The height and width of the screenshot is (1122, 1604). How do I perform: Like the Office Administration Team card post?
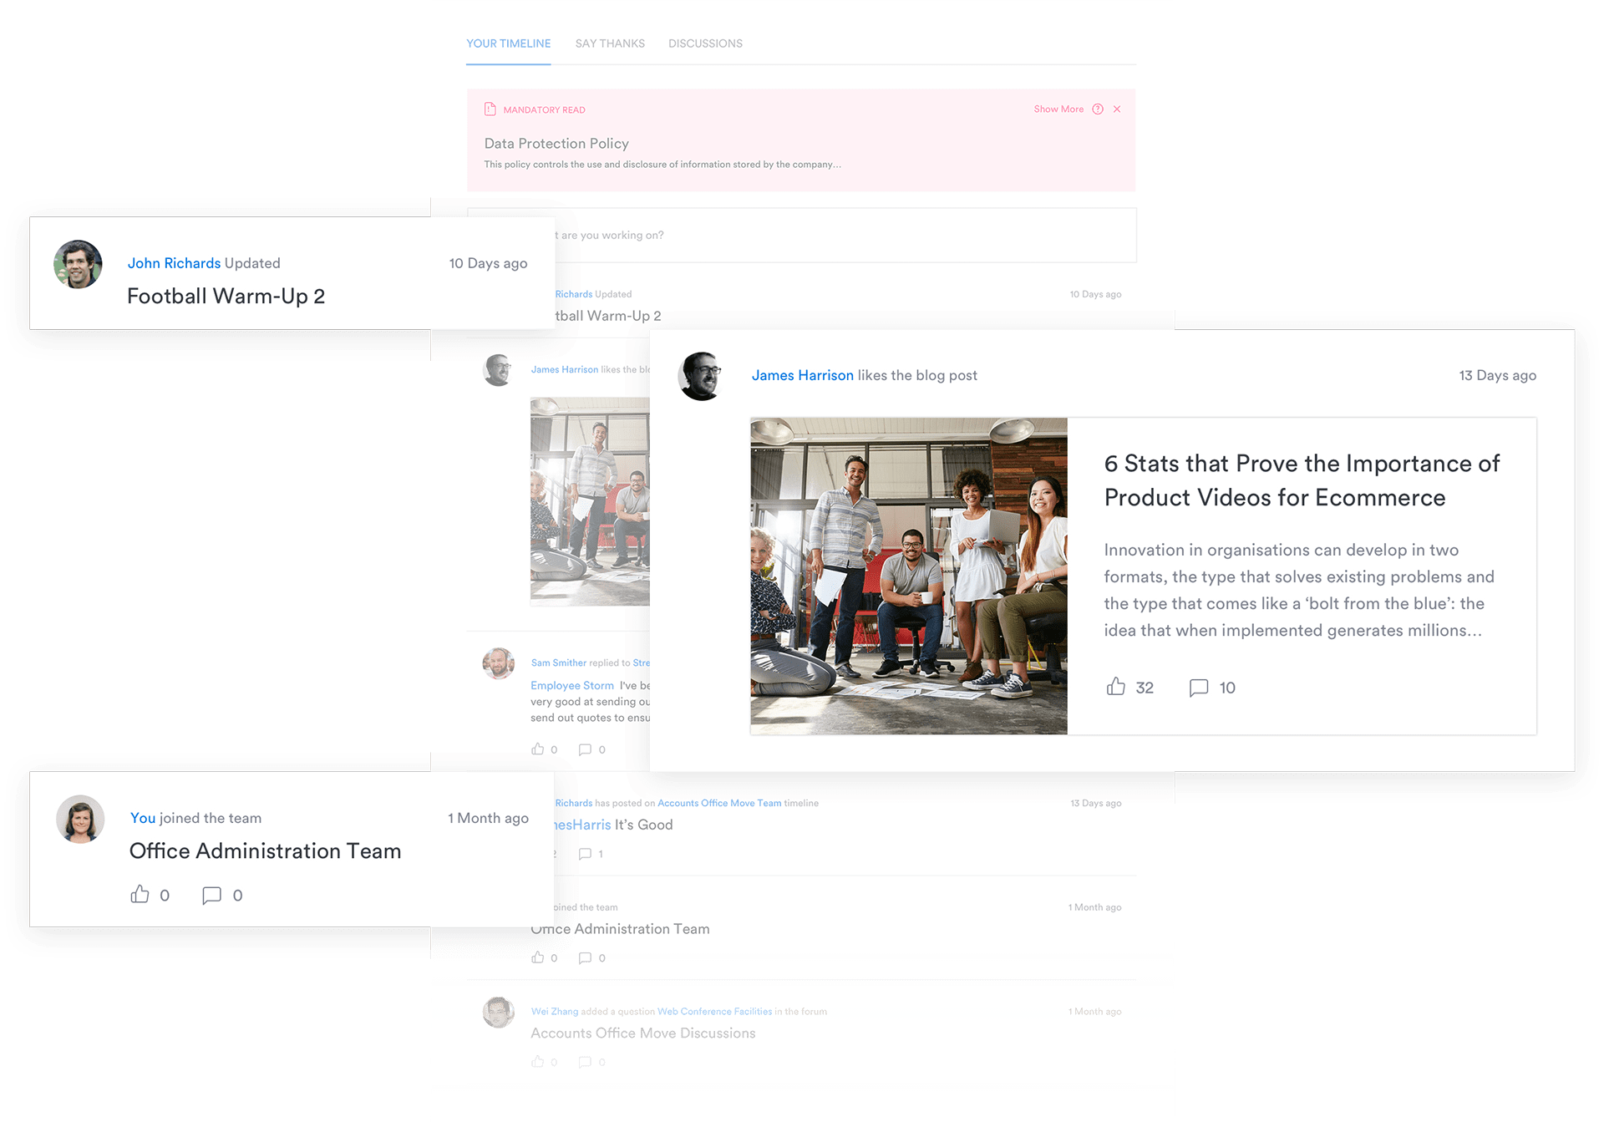click(x=140, y=894)
